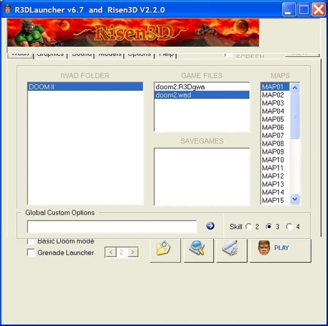Select MAP04 in the MAPS list
Image resolution: width=328 pixels, height=326 pixels.
point(275,111)
